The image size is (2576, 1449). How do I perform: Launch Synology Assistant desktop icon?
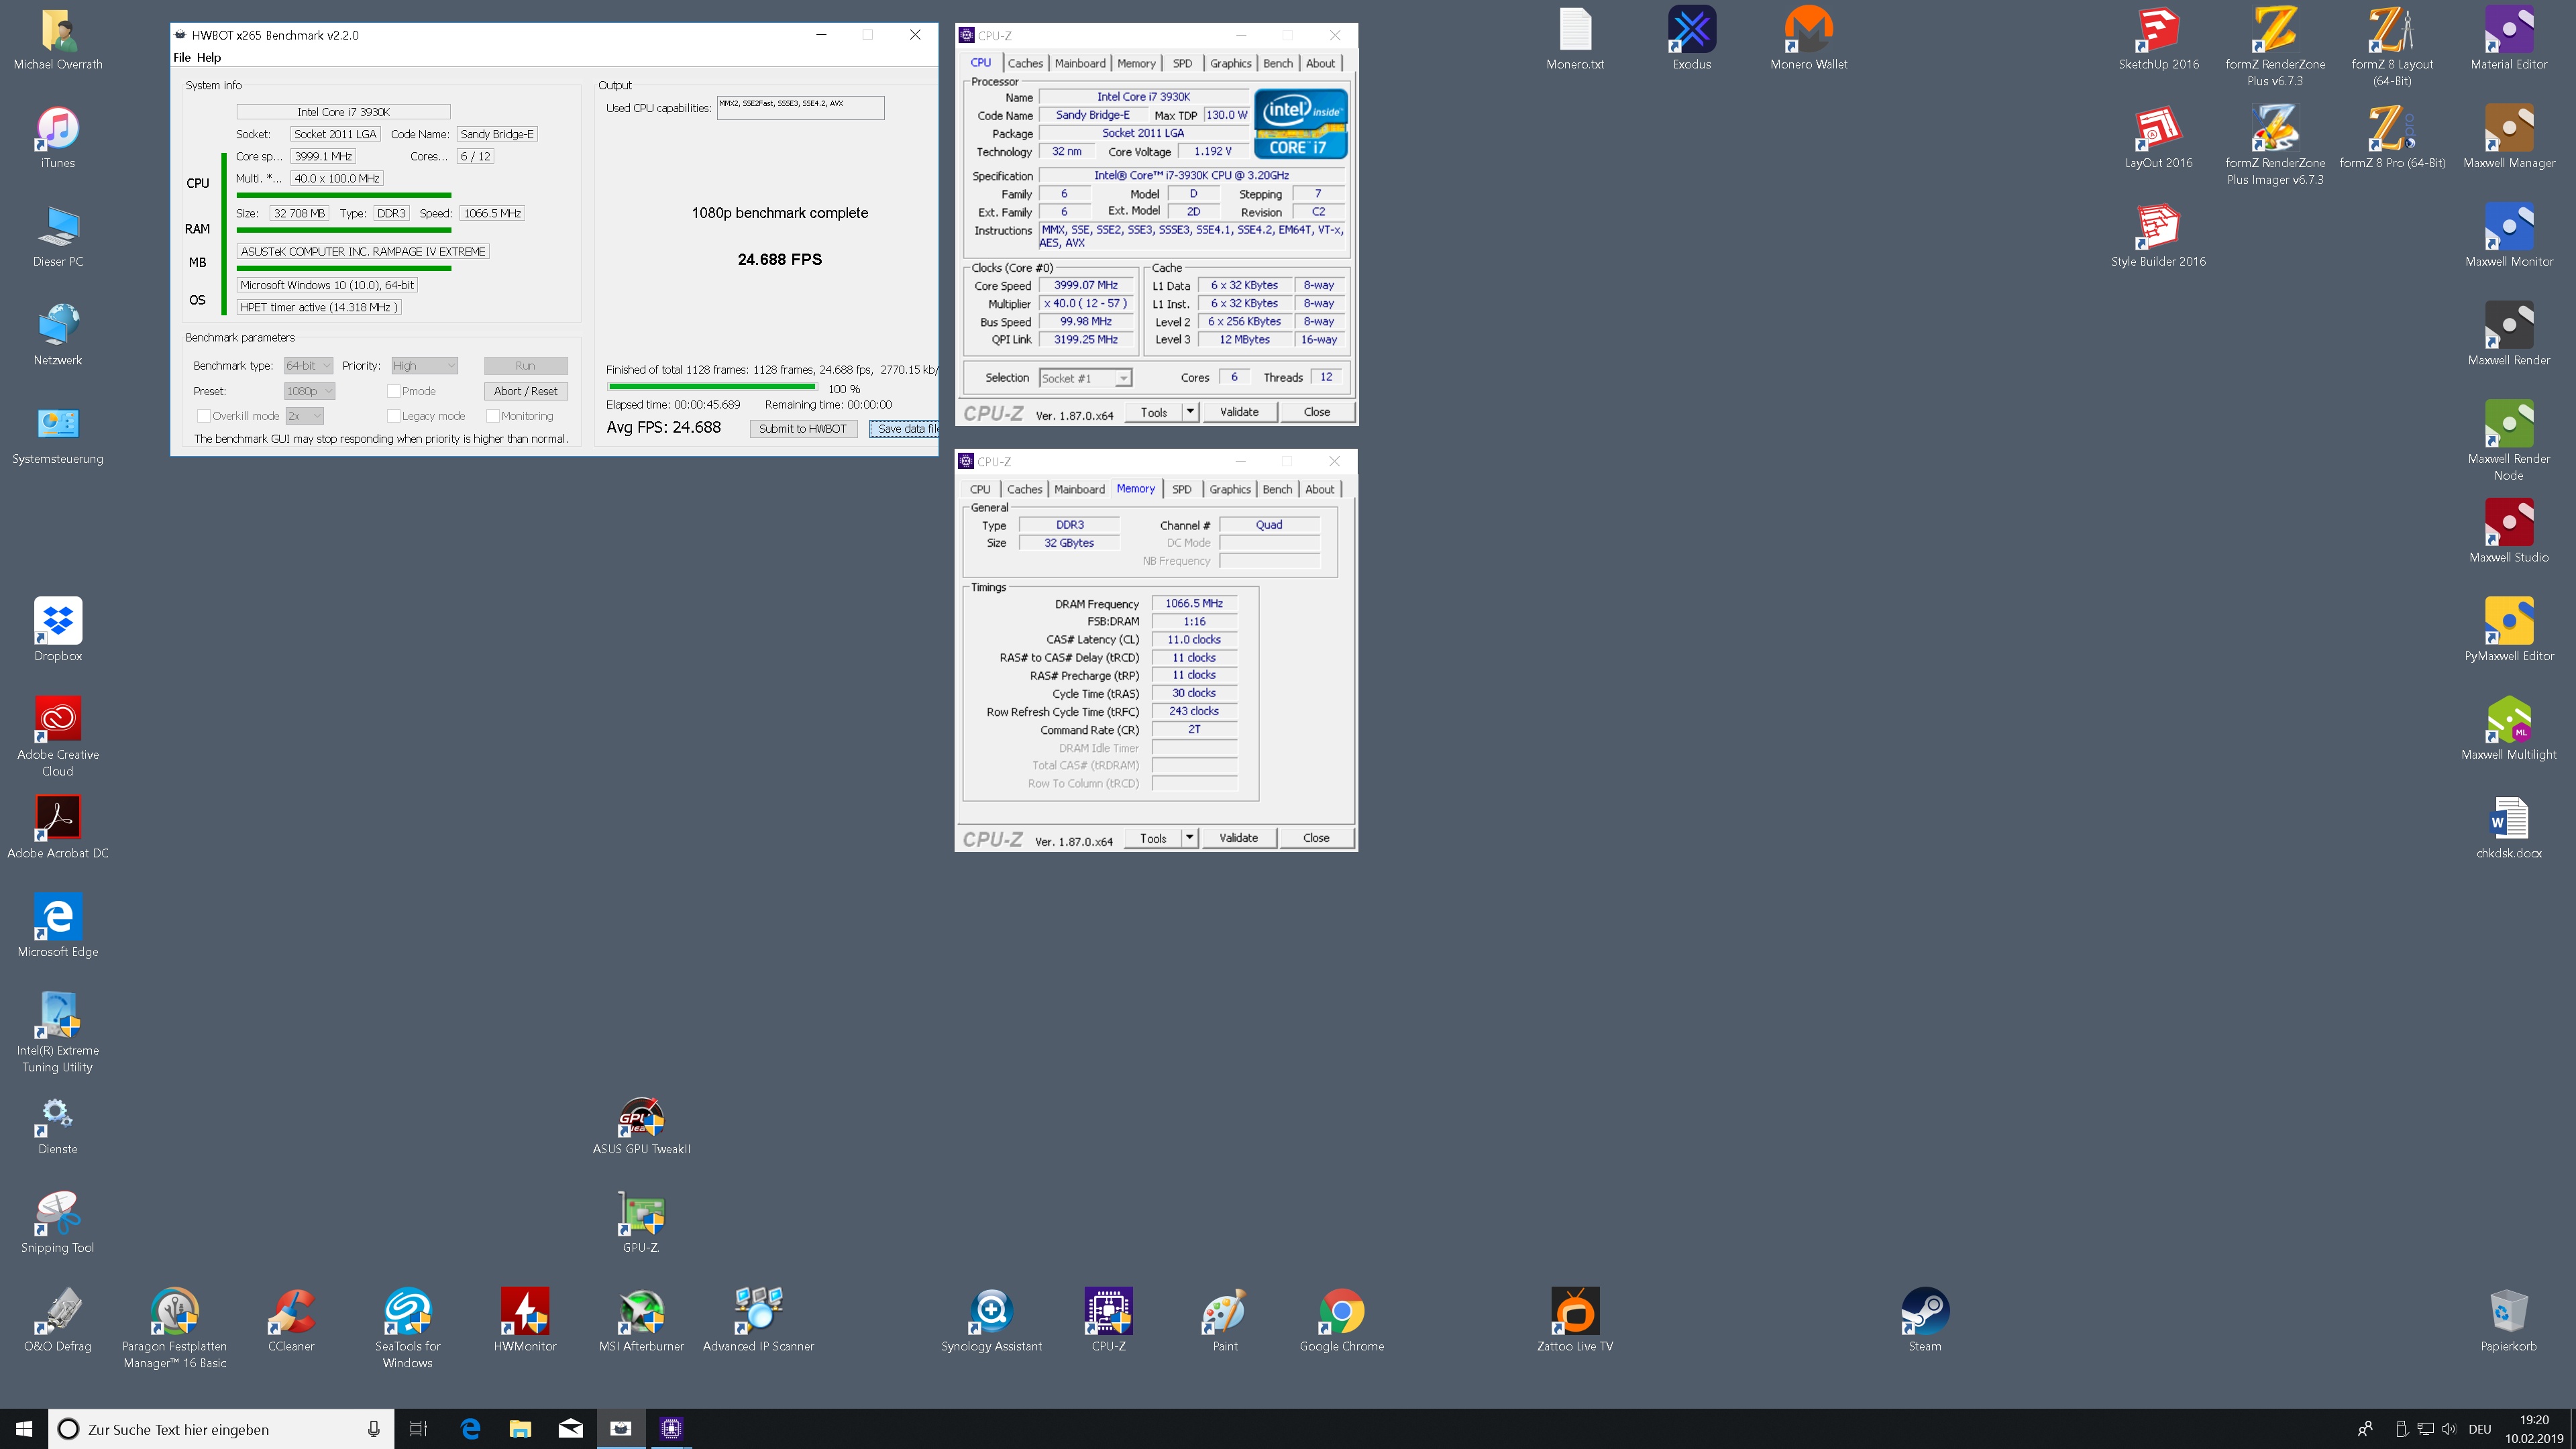[991, 1320]
